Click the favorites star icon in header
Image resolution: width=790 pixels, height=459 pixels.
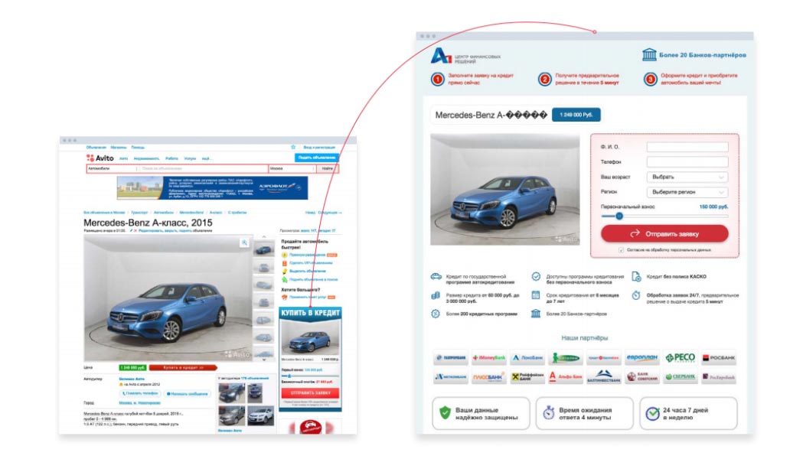point(292,147)
